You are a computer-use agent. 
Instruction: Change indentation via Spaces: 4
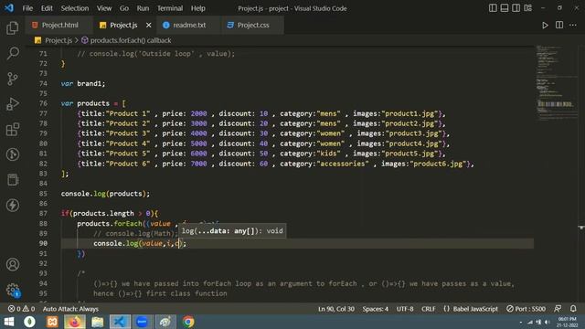[x=376, y=309]
